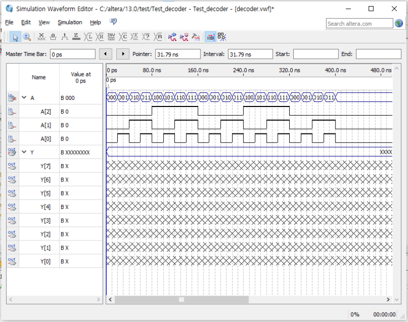Screen dimensions: 408x322
Task: Set selected signal to Forcing Unknown
Action: 41,37
